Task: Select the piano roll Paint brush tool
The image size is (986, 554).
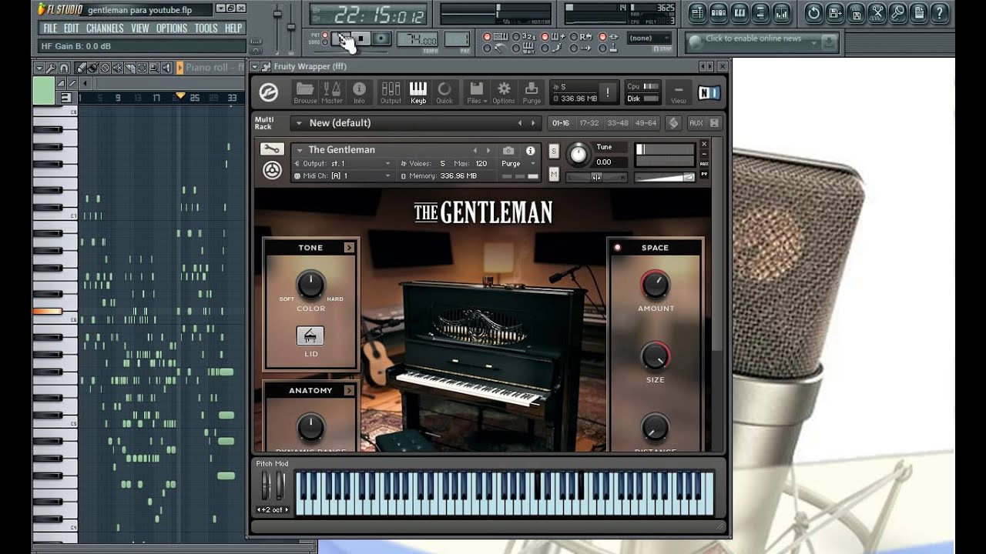Action: 92,68
